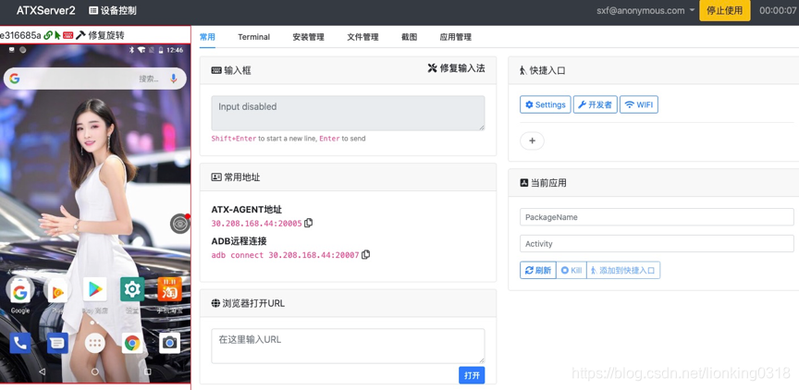Screen dimensions: 799x390
Task: Click the 停止使用 button
Action: (725, 11)
